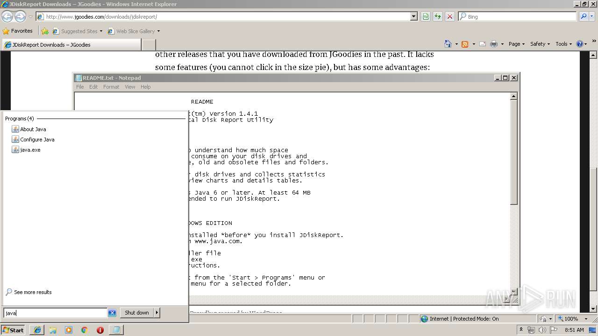Open Internet Explorer from the taskbar

click(x=37, y=330)
